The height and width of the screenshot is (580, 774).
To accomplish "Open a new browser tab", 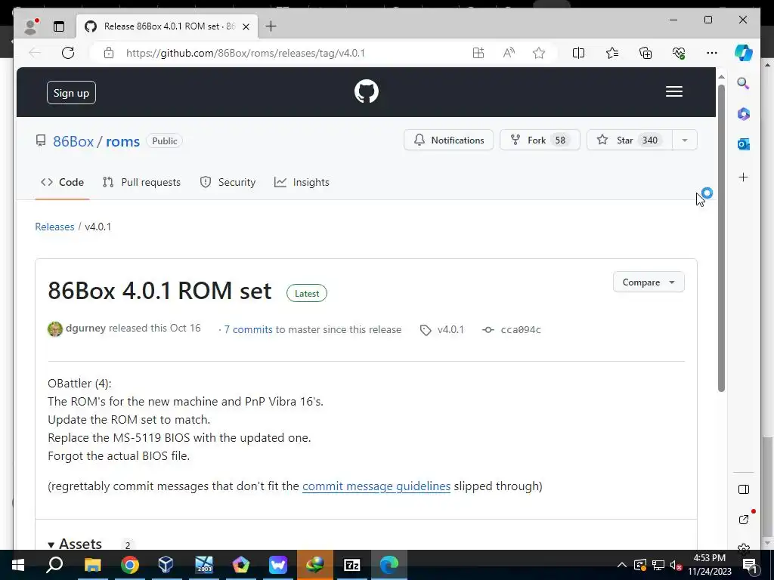I will [x=271, y=26].
